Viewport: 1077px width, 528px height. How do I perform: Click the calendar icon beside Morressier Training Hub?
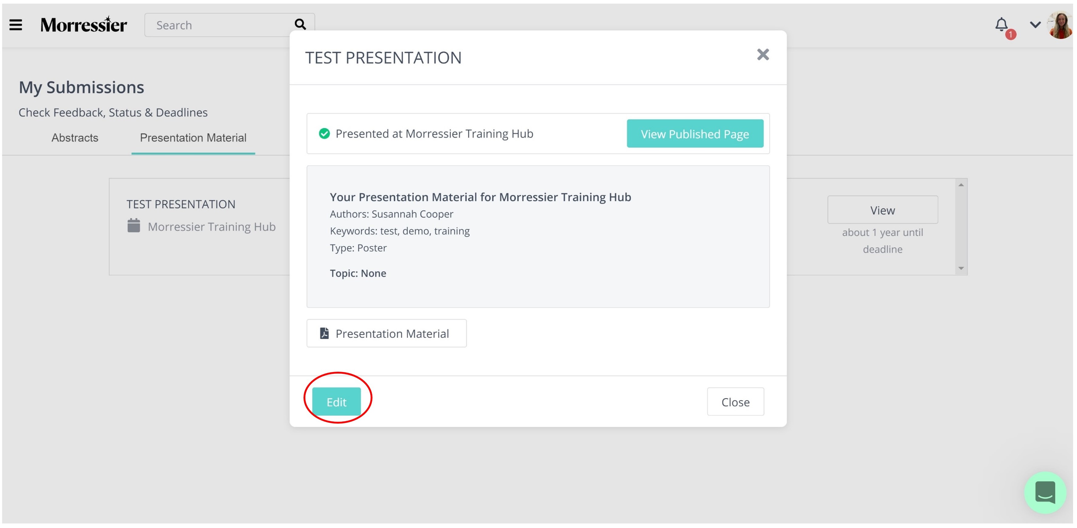(x=134, y=225)
